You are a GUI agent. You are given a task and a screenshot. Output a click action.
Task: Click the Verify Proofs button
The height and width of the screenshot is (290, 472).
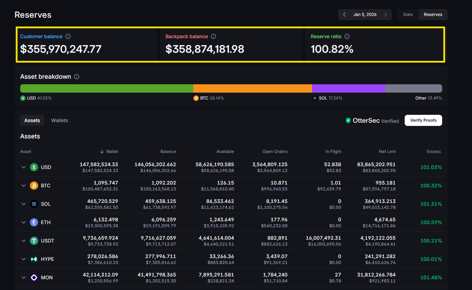click(x=423, y=120)
